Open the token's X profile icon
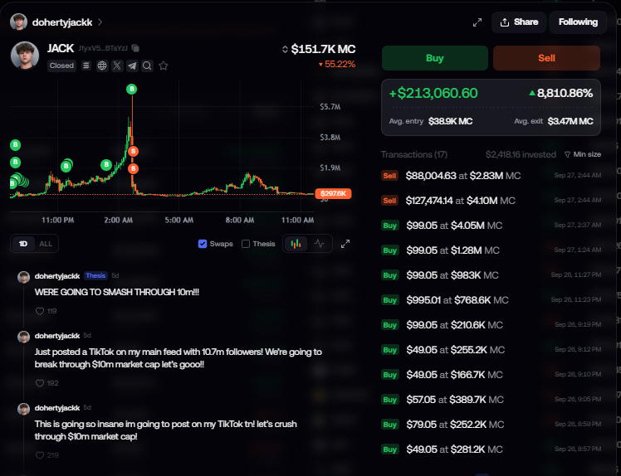 point(117,66)
